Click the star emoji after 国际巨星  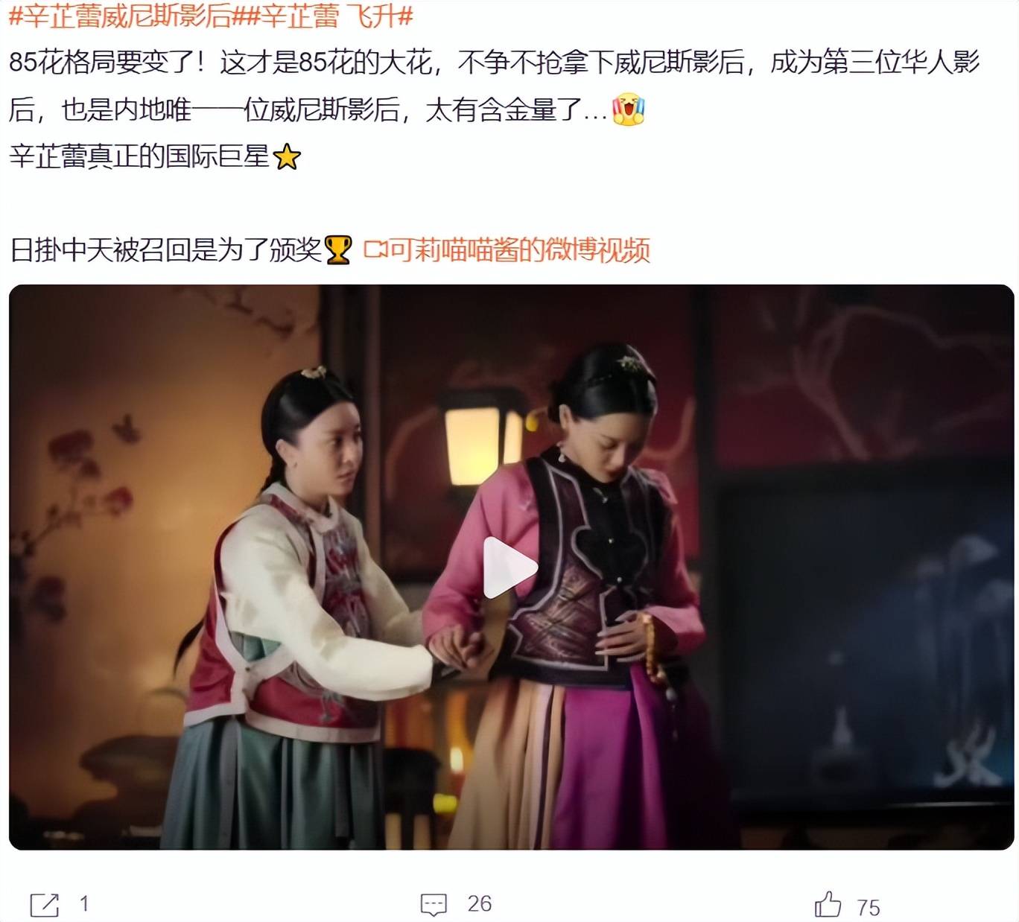287,157
